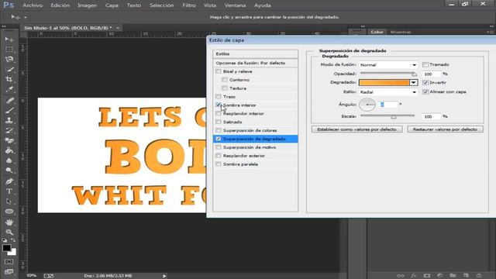Open the Filtro menu
This screenshot has width=496, height=279.
pos(189,5)
